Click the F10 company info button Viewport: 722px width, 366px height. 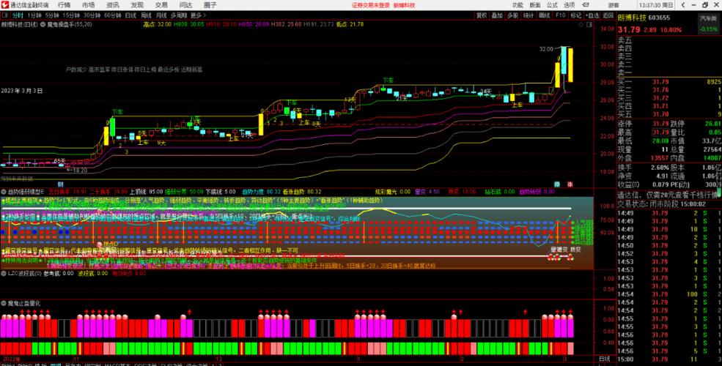[x=559, y=15]
